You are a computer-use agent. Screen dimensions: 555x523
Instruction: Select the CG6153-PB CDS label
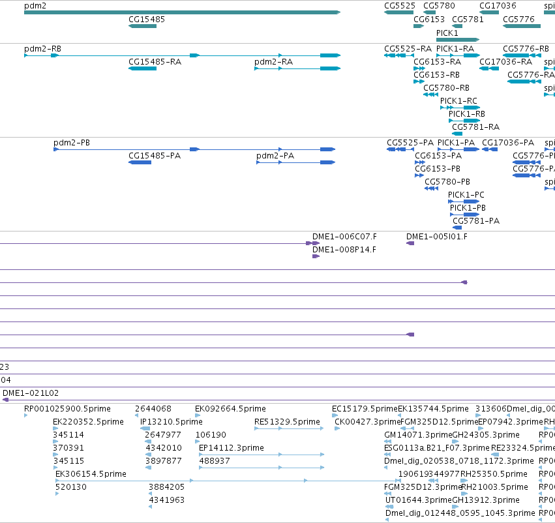[438, 169]
